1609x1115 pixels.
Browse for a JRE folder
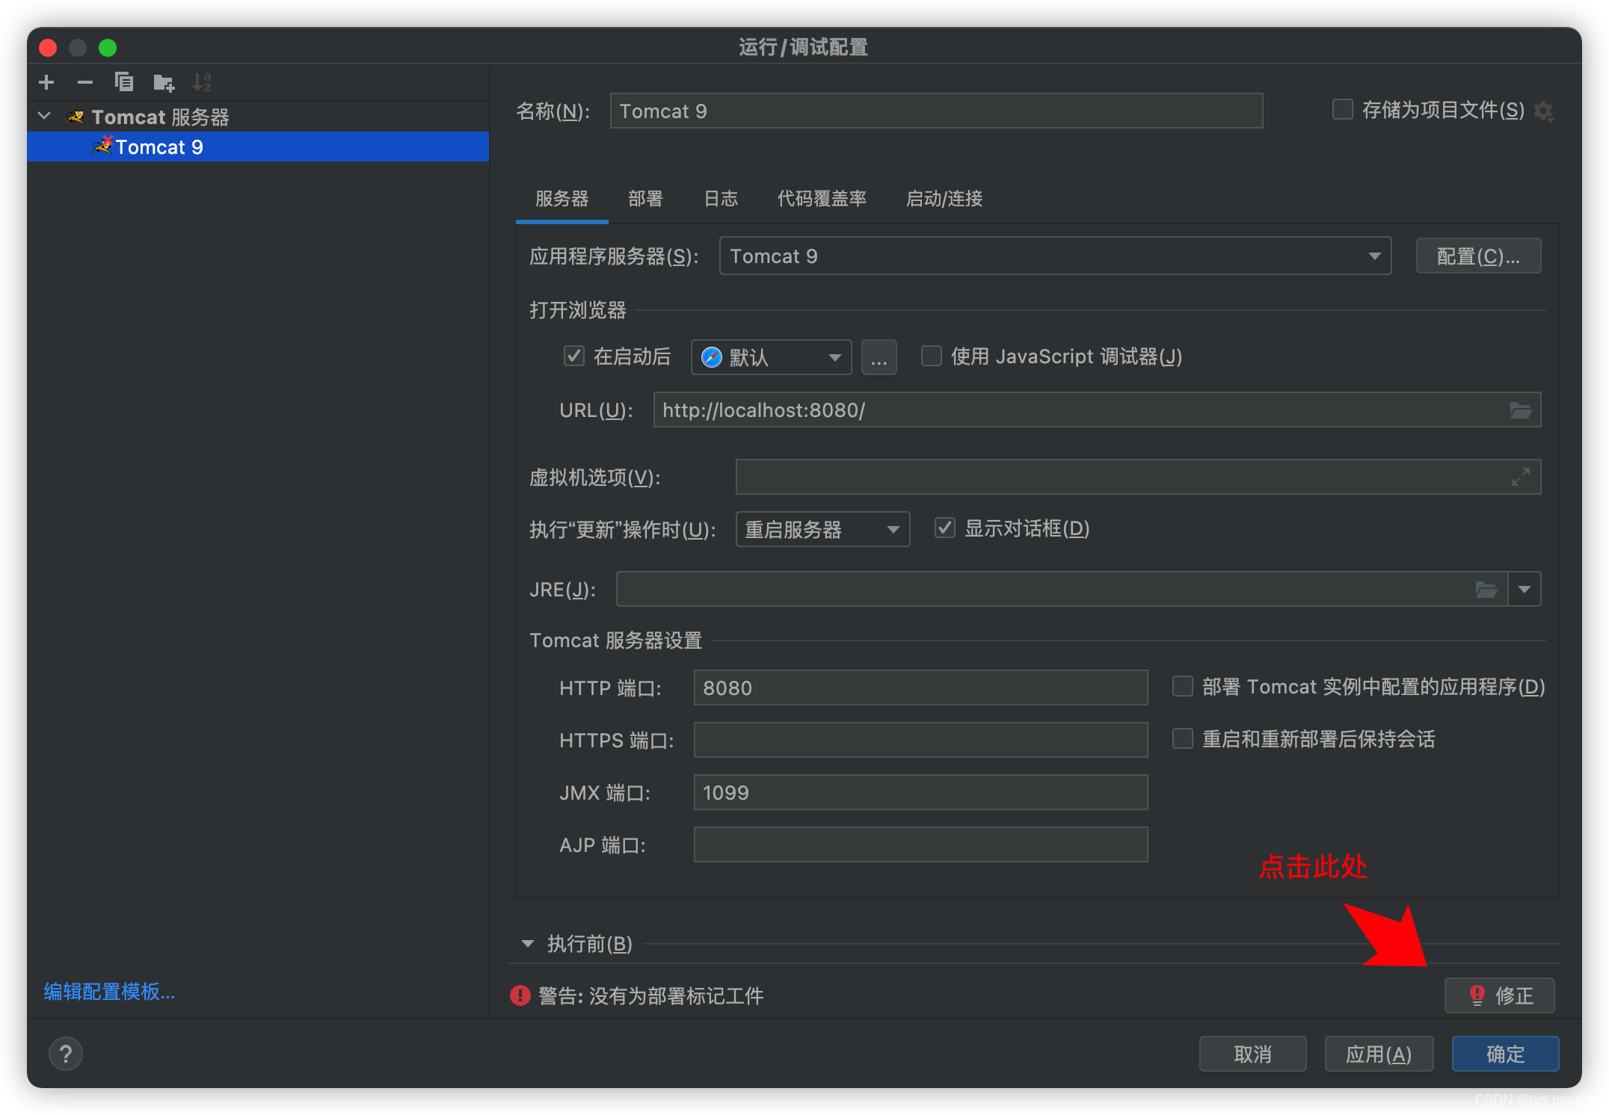click(x=1486, y=590)
